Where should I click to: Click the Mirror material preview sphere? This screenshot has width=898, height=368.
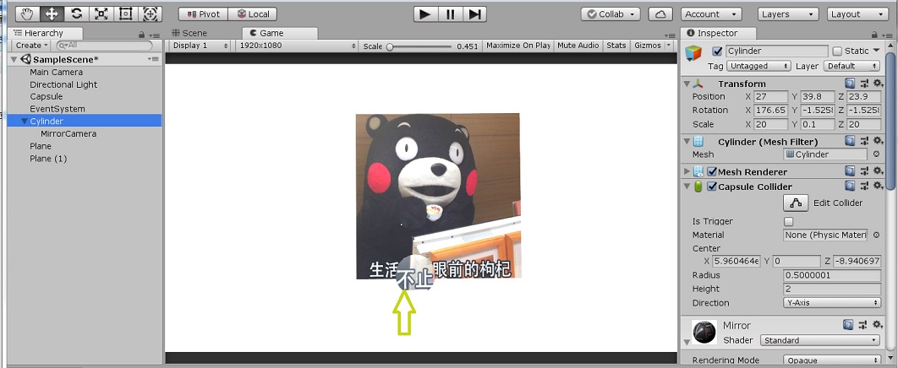tap(704, 333)
